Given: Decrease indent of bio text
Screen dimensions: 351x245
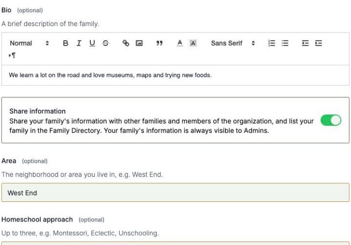Looking at the screenshot, I should pos(305,43).
